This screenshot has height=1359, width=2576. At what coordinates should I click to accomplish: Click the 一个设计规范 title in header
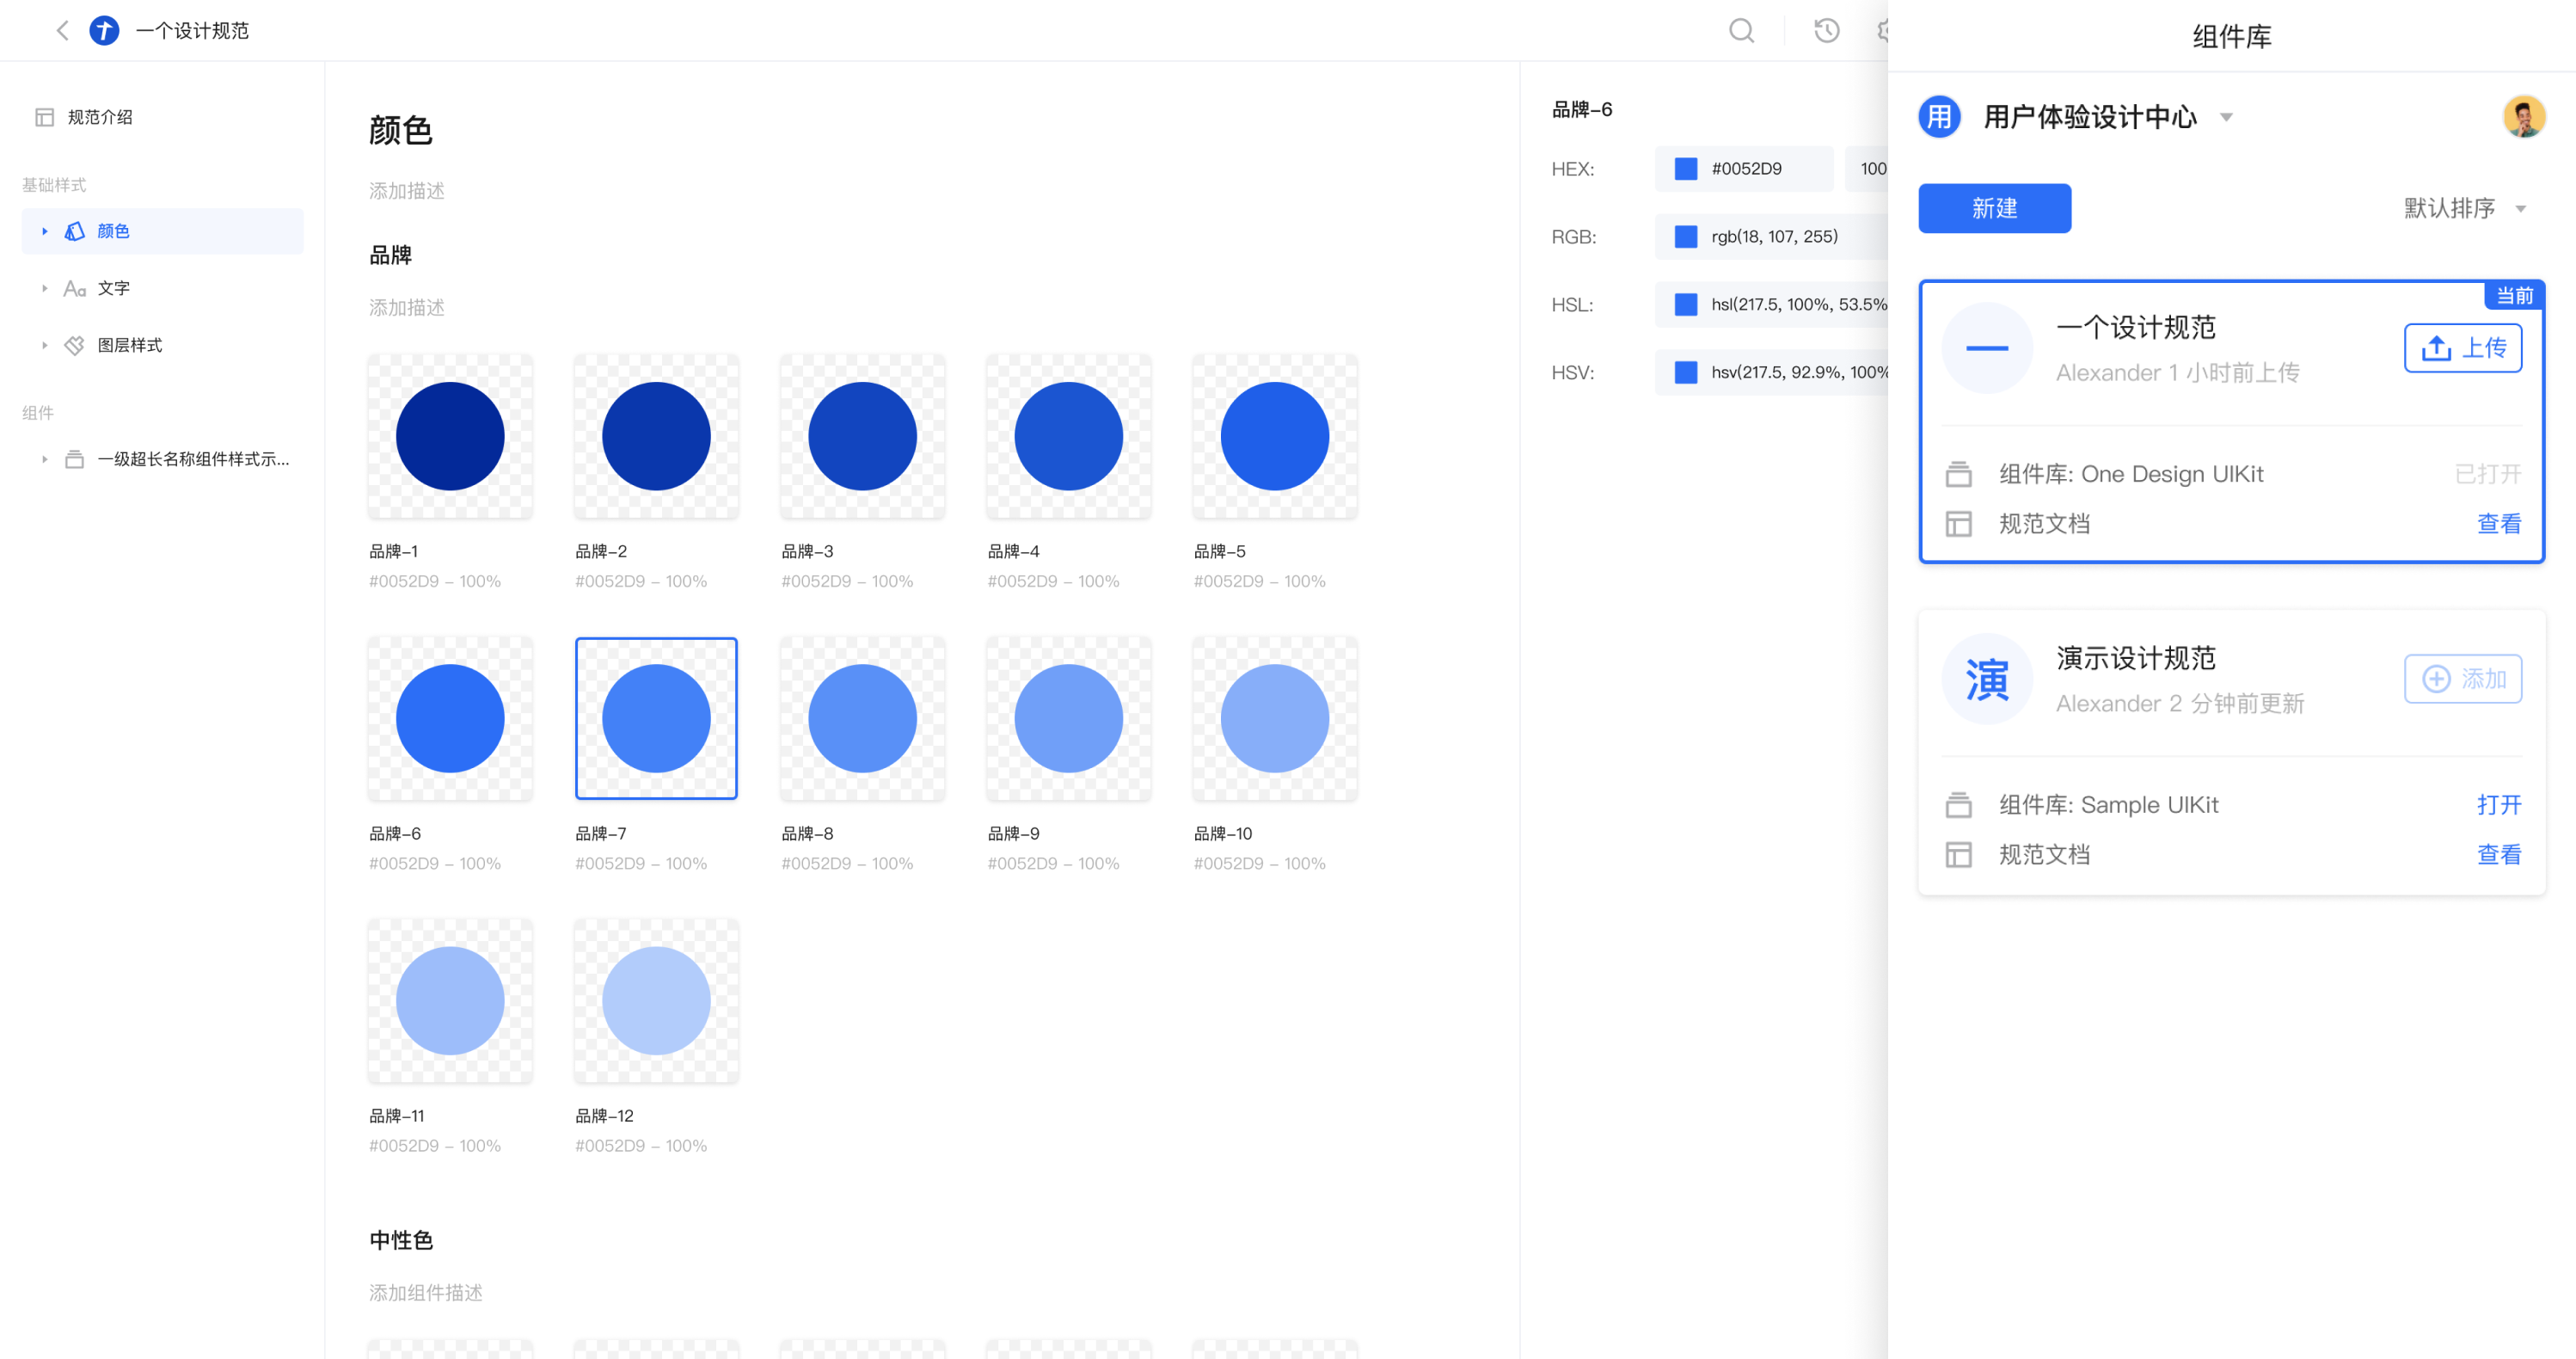(x=192, y=31)
